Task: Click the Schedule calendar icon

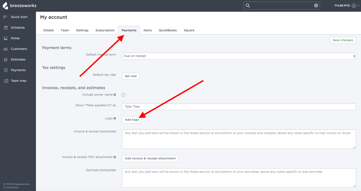Action: (5, 28)
